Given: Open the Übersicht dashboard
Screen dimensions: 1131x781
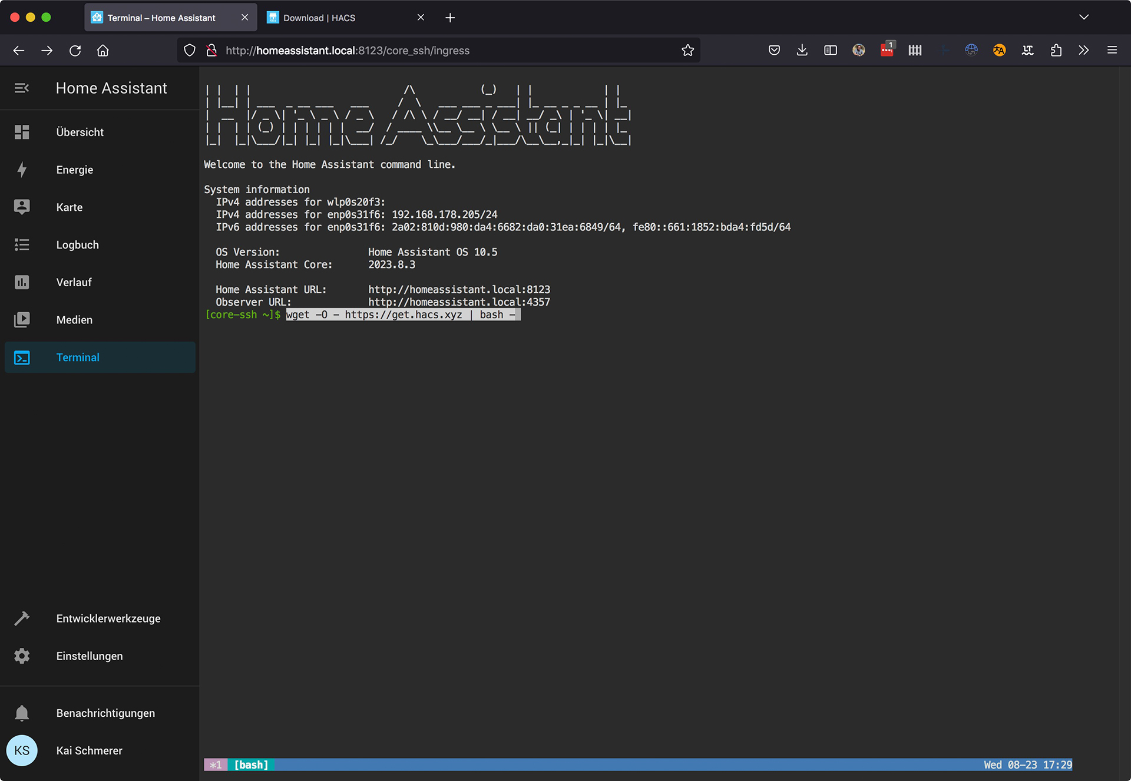Looking at the screenshot, I should coord(80,132).
